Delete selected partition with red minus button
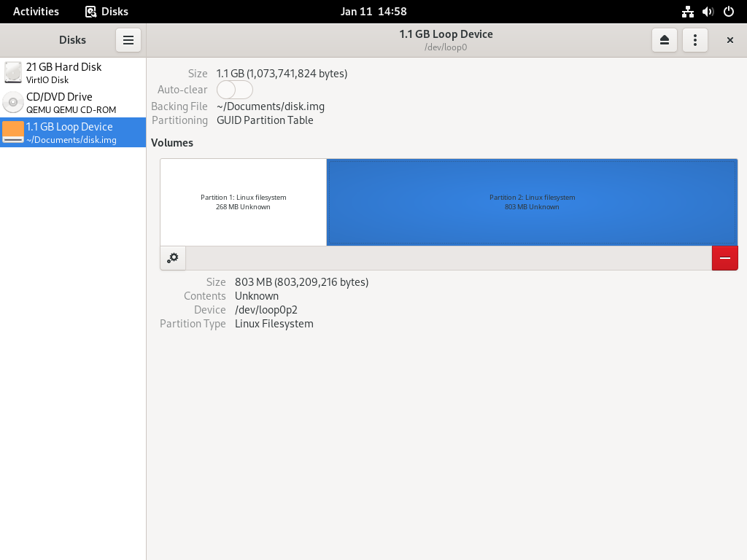The height and width of the screenshot is (560, 747). tap(724, 258)
